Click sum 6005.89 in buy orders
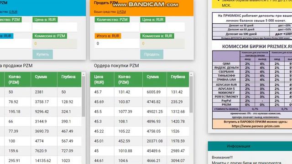The width and height of the screenshot is (292, 164). 153,92
